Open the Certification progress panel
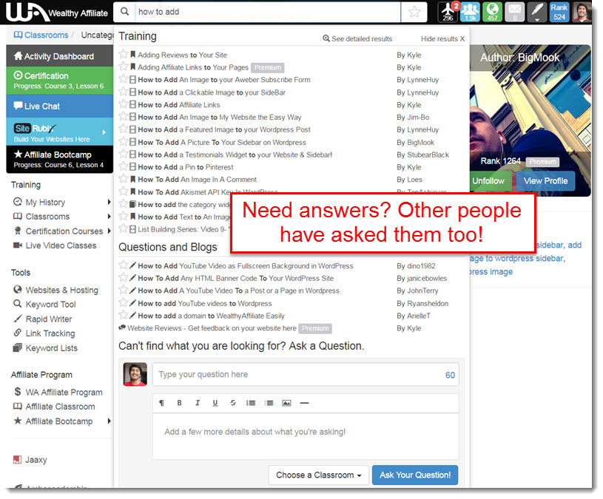The width and height of the screenshot is (603, 499). click(x=60, y=81)
